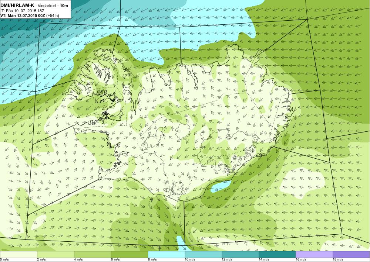The height and width of the screenshot is (262, 370).
Task: Click the "18 m/s" legend label
Action: click(x=338, y=260)
